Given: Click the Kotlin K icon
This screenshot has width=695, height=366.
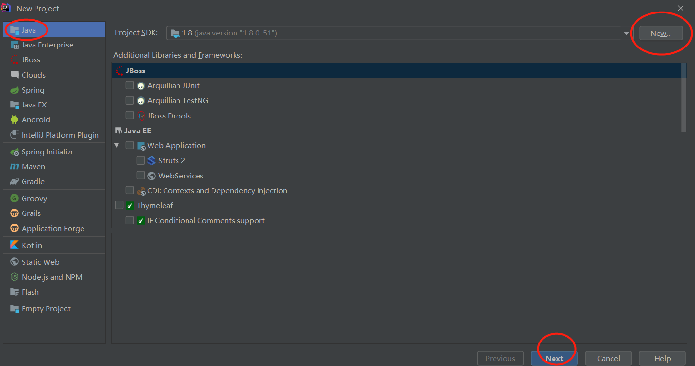Looking at the screenshot, I should [14, 245].
